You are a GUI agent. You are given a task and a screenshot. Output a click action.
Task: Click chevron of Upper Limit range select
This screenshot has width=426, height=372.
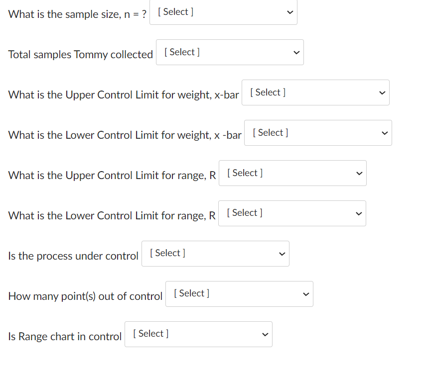pyautogui.click(x=359, y=174)
